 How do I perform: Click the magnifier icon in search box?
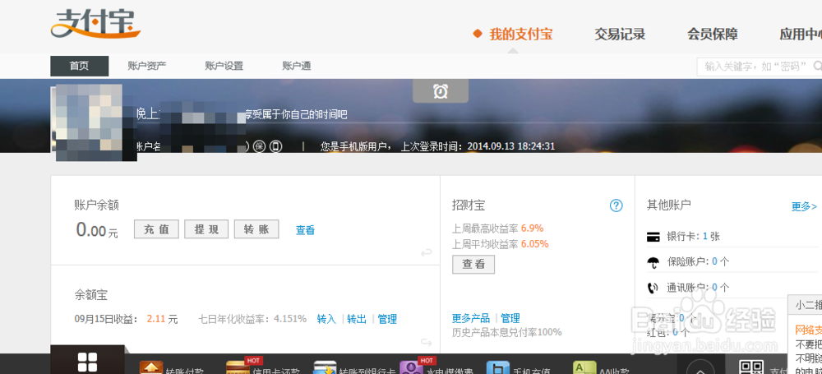[817, 66]
